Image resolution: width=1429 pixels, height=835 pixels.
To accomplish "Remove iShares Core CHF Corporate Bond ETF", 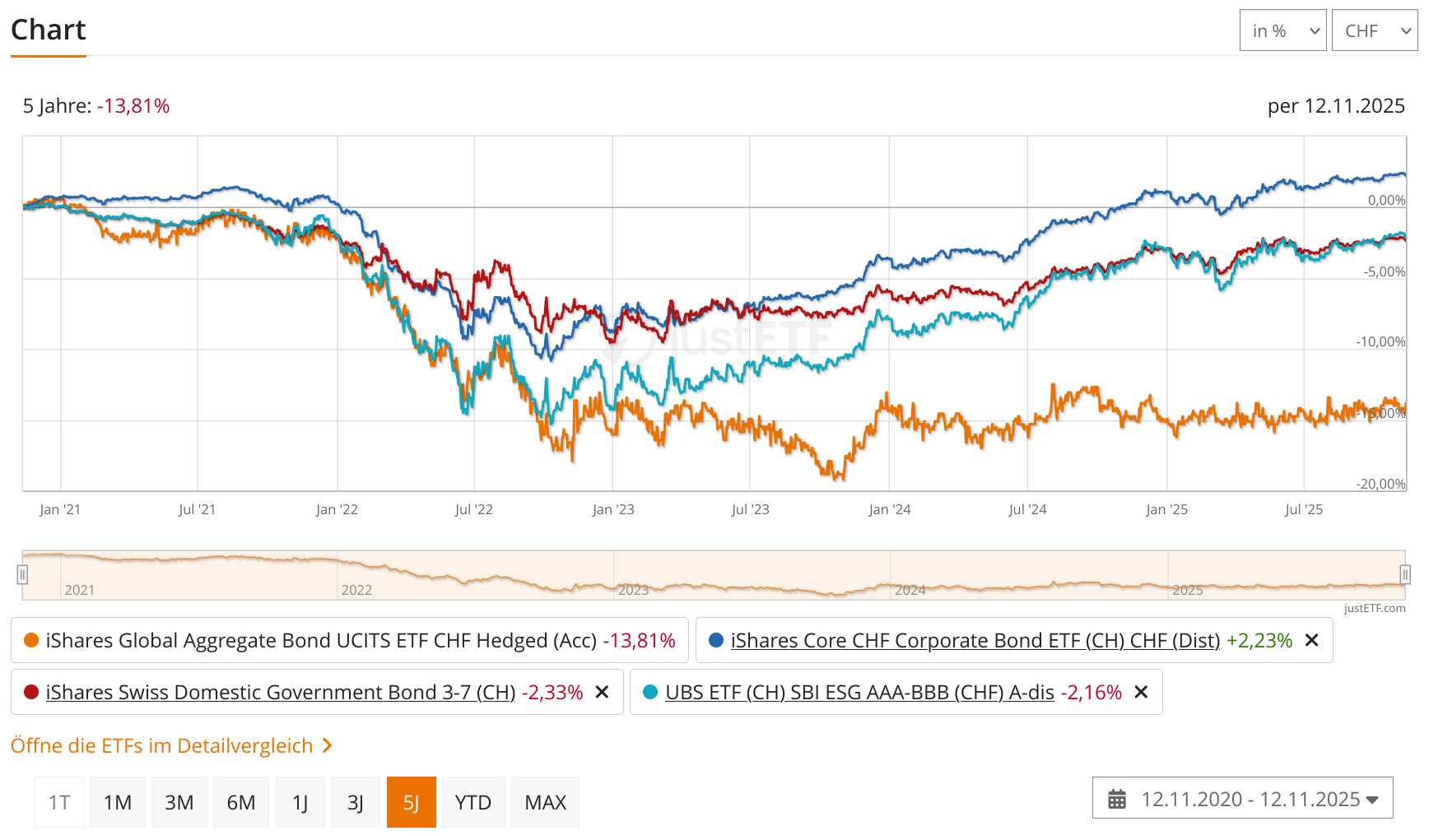I will (x=1312, y=640).
